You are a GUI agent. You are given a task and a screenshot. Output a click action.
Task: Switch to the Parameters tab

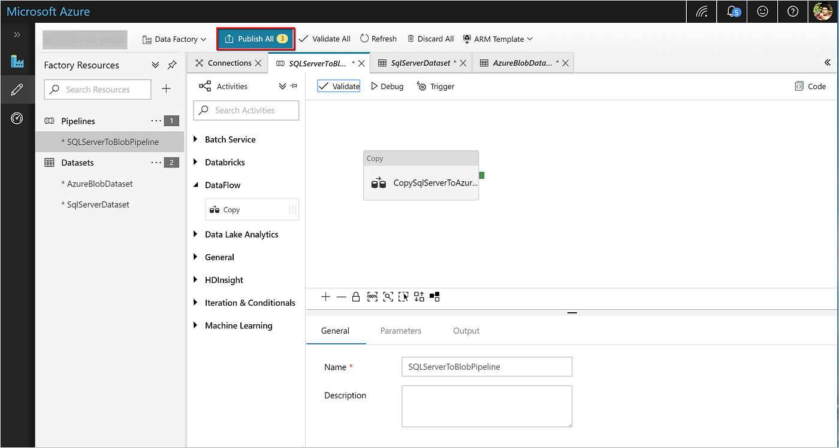coord(400,330)
